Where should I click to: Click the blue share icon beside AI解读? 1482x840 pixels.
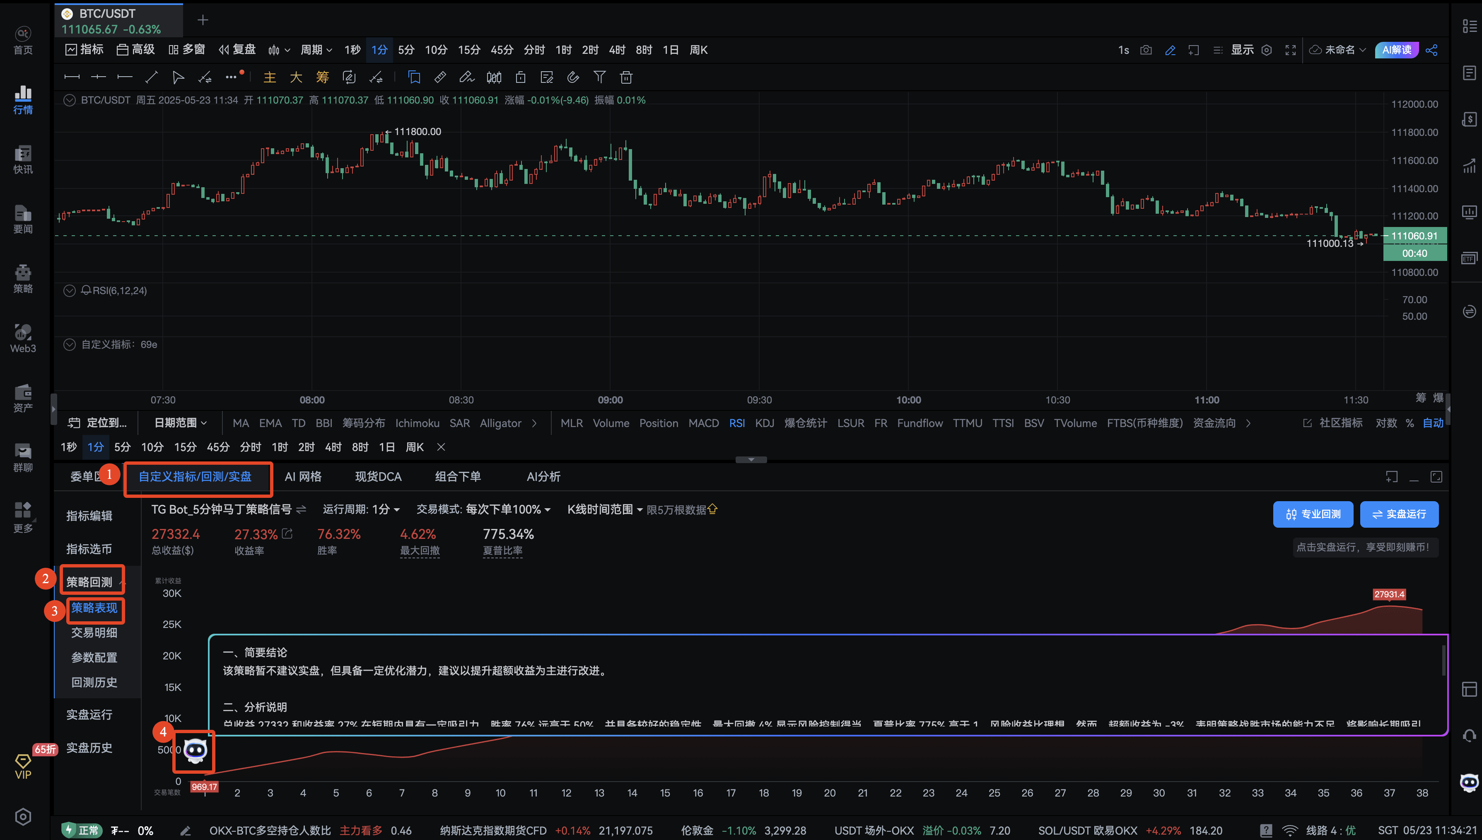tap(1431, 50)
